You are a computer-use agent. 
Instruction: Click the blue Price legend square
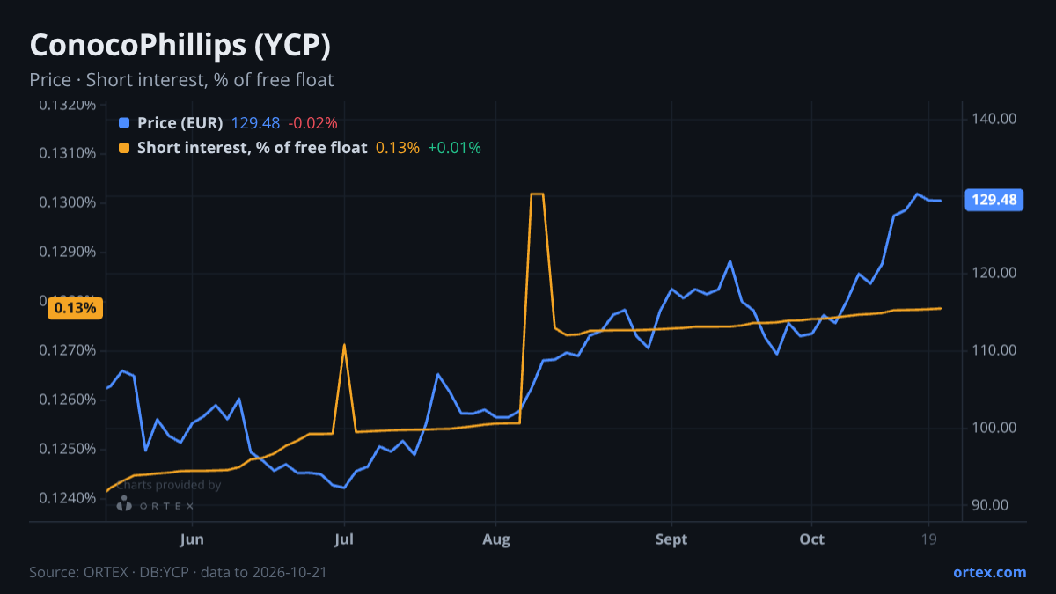pos(124,123)
